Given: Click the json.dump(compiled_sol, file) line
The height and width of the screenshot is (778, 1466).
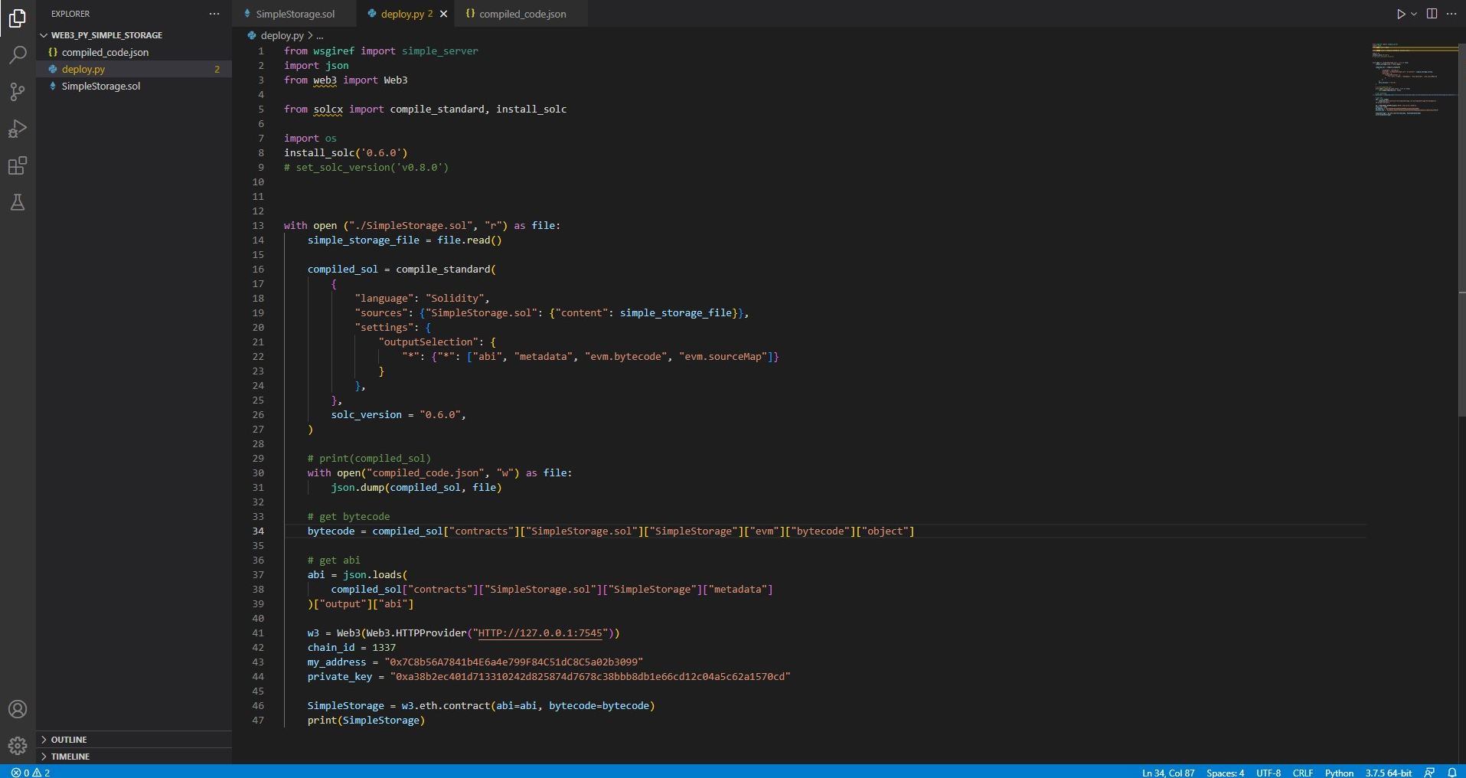Looking at the screenshot, I should (x=416, y=487).
